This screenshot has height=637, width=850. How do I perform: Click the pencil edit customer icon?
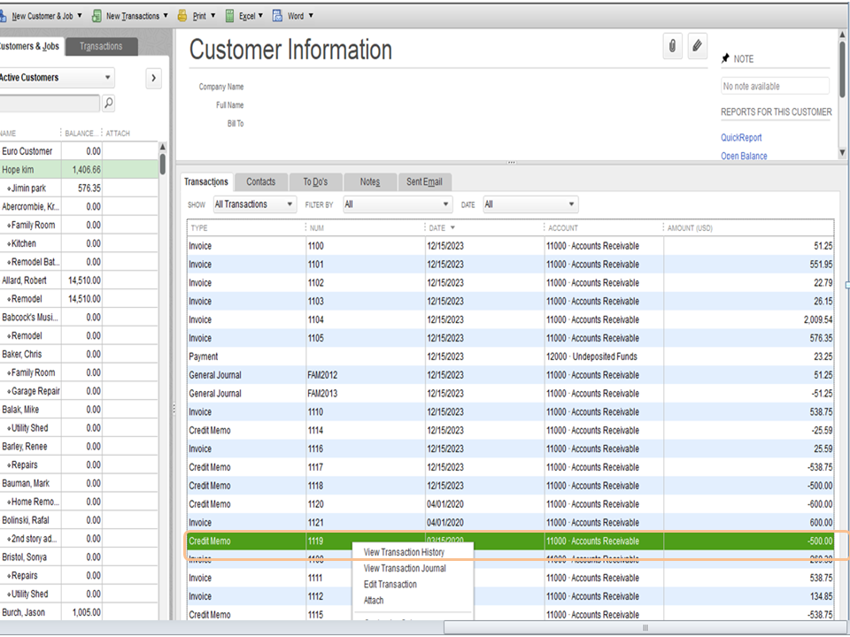[x=698, y=47]
